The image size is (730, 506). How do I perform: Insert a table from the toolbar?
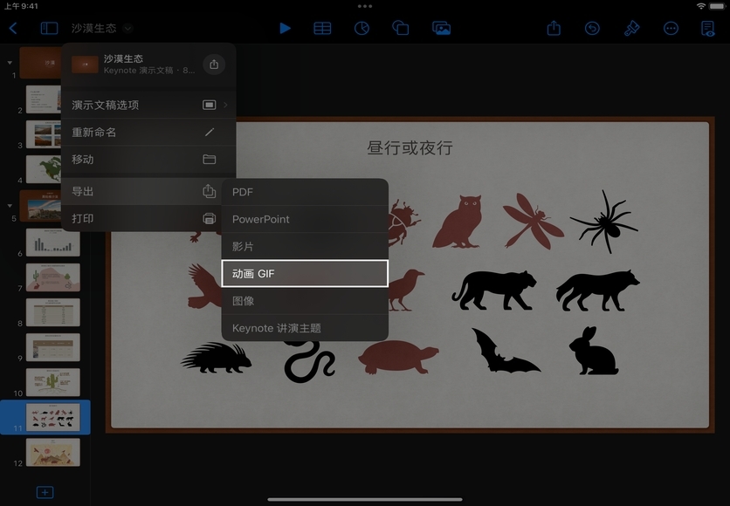click(322, 28)
